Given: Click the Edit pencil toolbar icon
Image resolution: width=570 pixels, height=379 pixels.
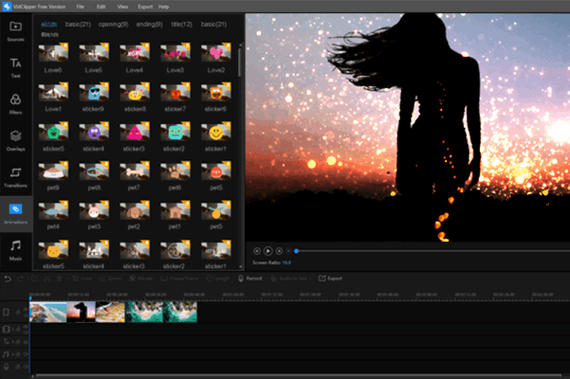Looking at the screenshot, I should coord(34,279).
